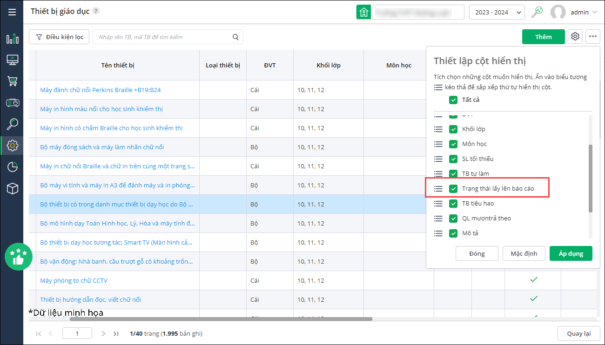Click the school name field in header
Image resolution: width=605 pixels, height=345 pixels.
click(x=417, y=12)
